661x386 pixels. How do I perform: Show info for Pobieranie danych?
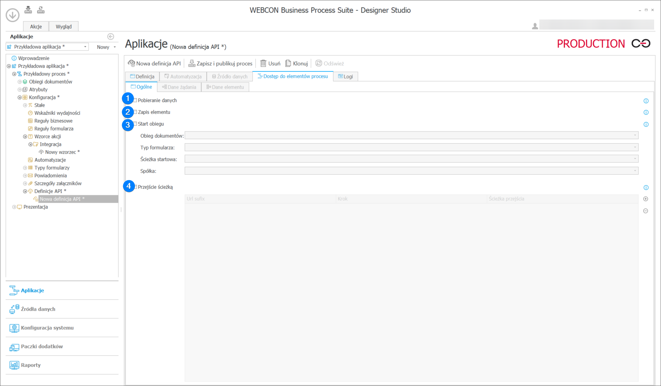[646, 101]
